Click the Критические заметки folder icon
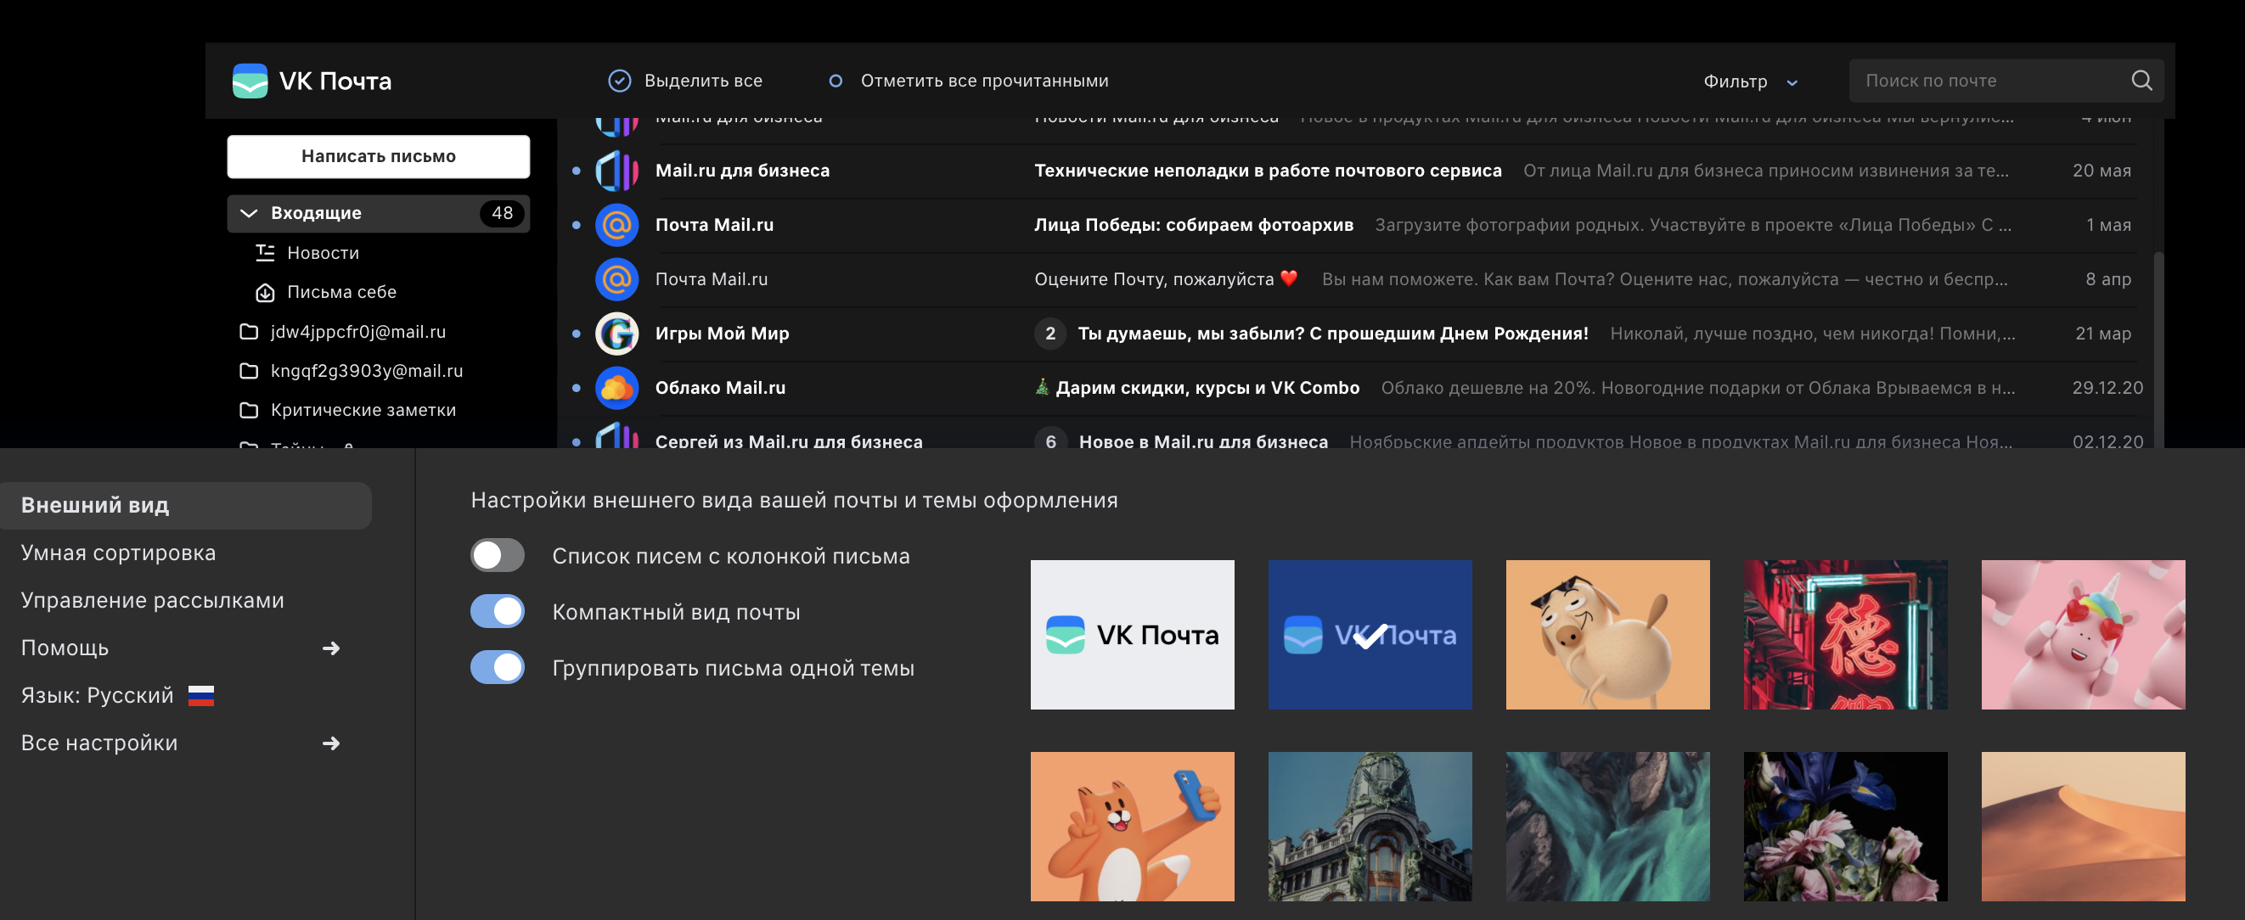The height and width of the screenshot is (920, 2245). pos(249,410)
